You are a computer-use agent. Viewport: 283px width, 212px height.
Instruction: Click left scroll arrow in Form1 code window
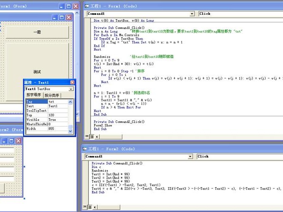point(97,137)
